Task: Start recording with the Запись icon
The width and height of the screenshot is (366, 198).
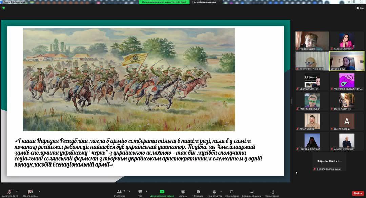Action: [183, 192]
